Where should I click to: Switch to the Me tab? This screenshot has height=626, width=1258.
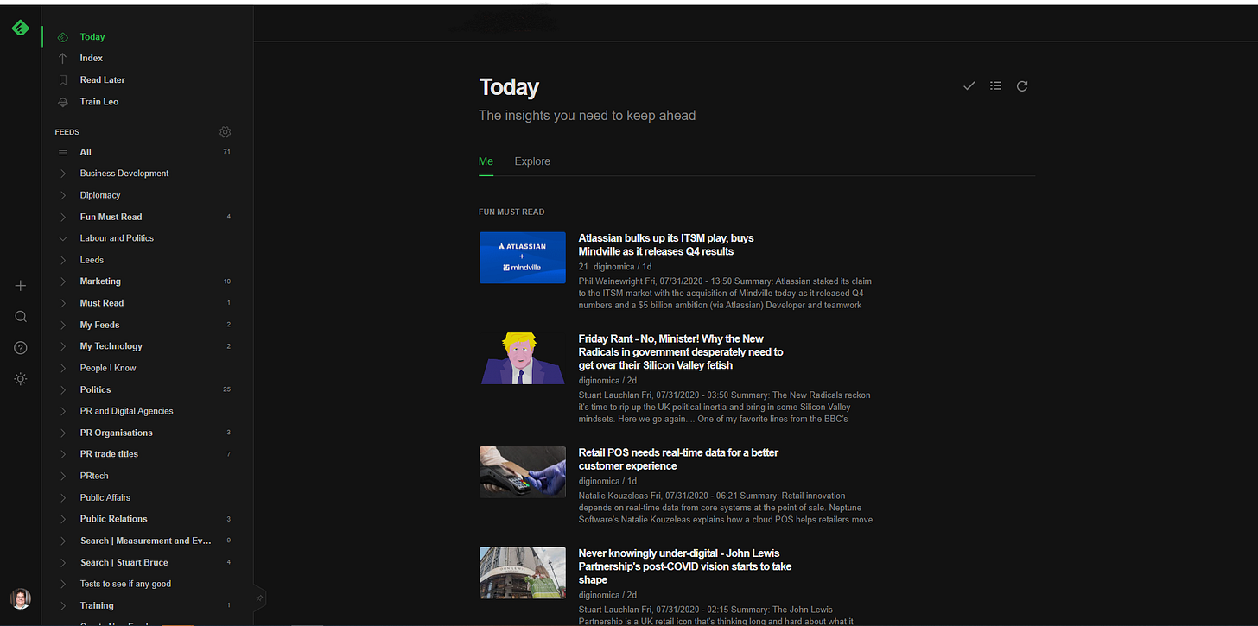coord(486,161)
